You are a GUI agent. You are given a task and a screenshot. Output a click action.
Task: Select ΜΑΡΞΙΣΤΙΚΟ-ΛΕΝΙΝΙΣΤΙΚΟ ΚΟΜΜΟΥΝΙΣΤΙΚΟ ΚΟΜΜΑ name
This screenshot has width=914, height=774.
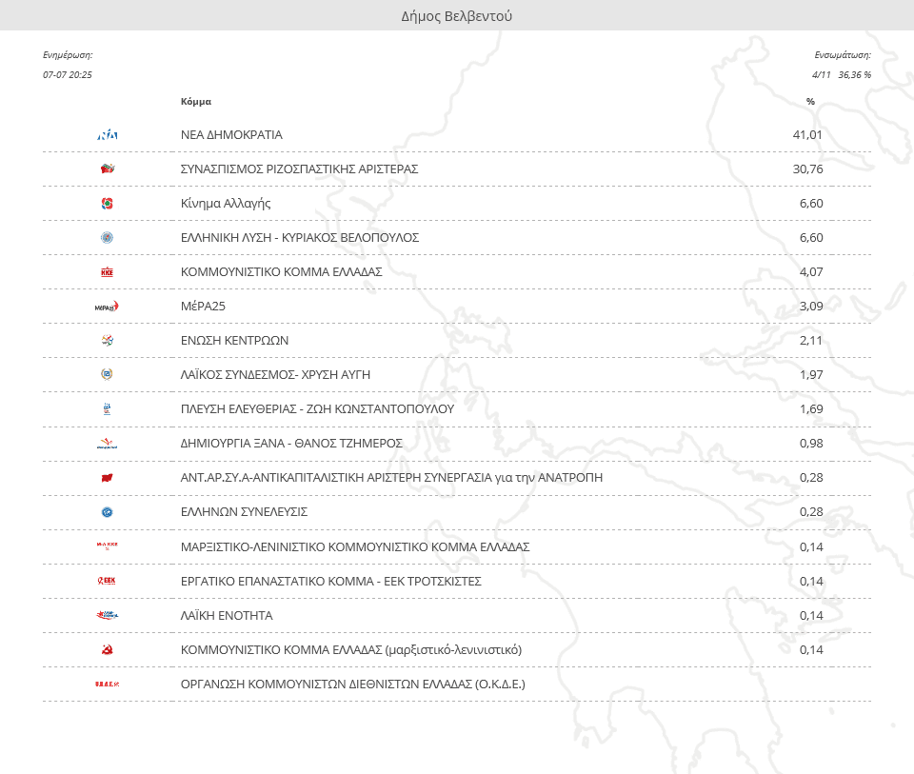click(x=355, y=546)
